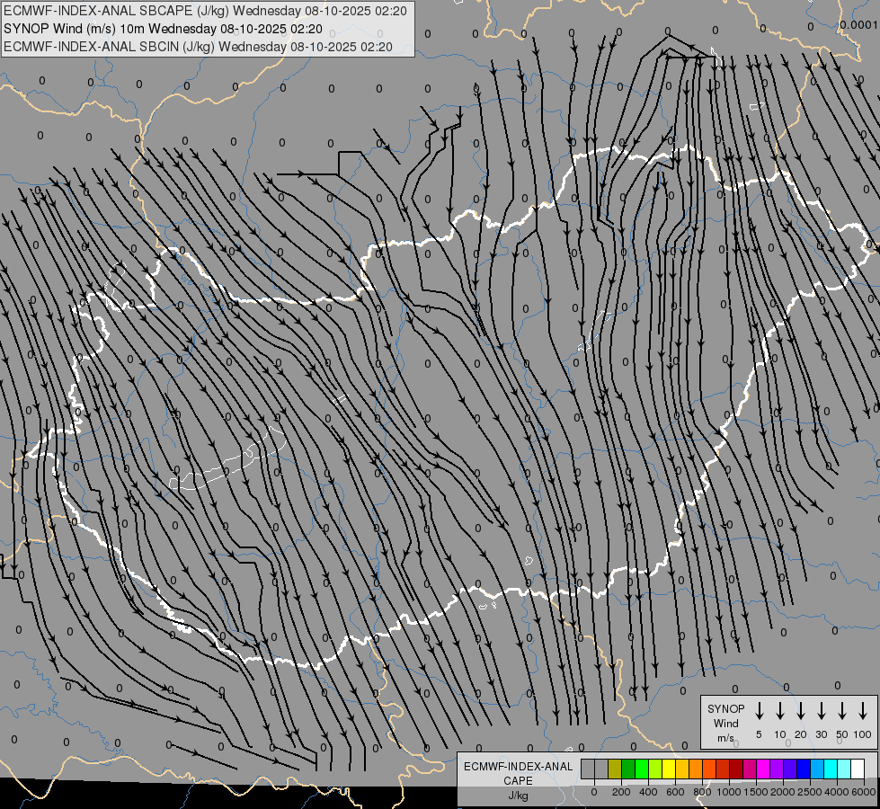The width and height of the screenshot is (880, 809).
Task: Click the ECMWF-INDEX-ANAL legend label
Action: click(x=518, y=767)
